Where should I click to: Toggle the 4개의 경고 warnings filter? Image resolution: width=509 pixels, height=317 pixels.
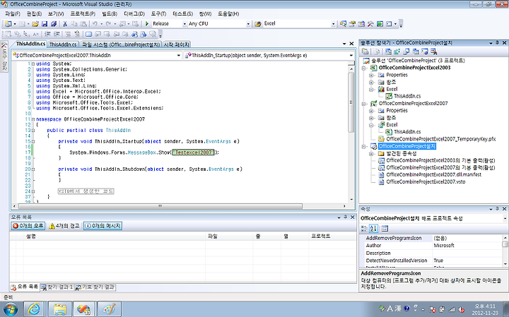tap(64, 226)
